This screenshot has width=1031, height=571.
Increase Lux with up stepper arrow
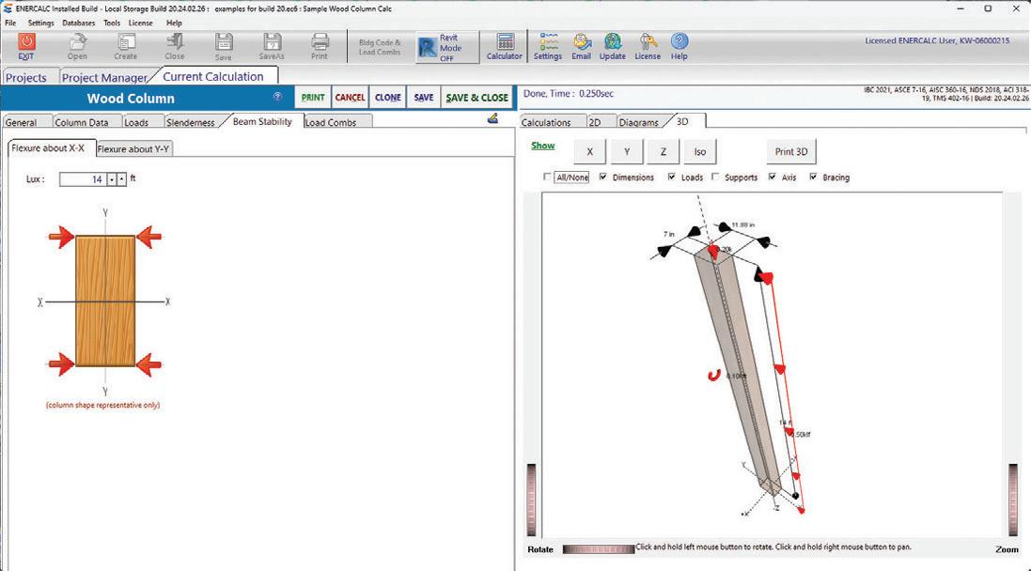pos(121,179)
